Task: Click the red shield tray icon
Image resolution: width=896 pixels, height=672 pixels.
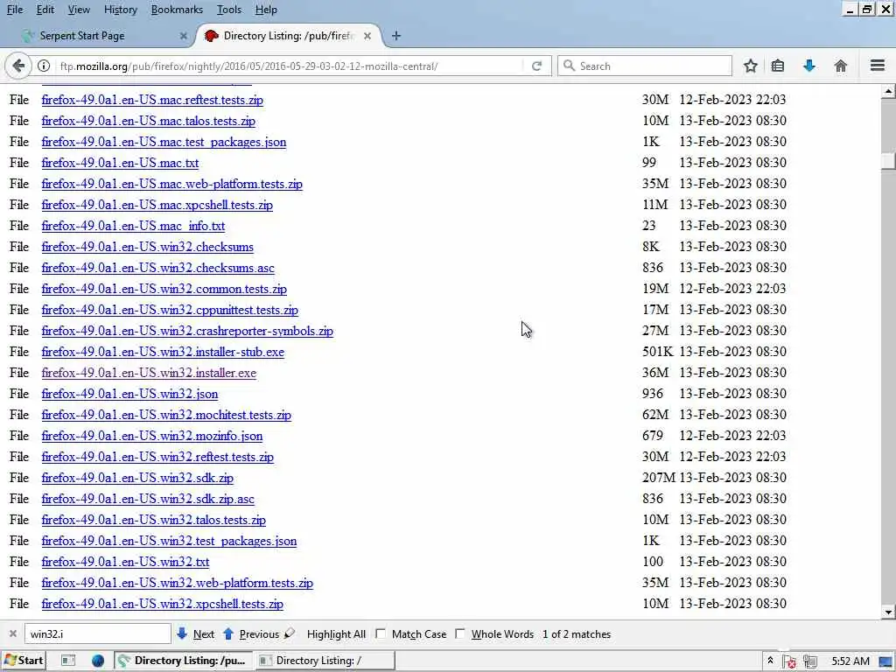Action: 790,661
